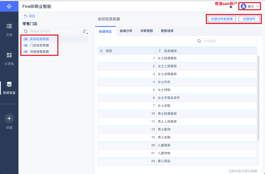Image resolution: width=265 pixels, height=174 pixels.
Task: Click the user avatar icon
Action: coord(244,6)
